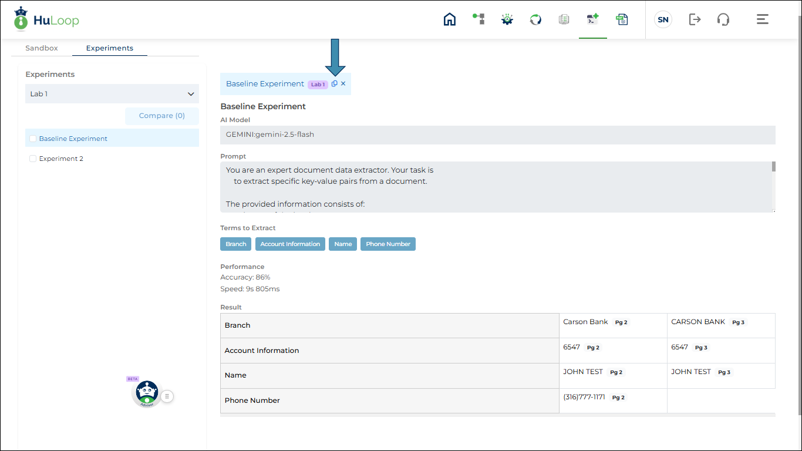Copy the Baseline Experiment using duplicate icon
This screenshot has width=802, height=451.
pos(335,84)
